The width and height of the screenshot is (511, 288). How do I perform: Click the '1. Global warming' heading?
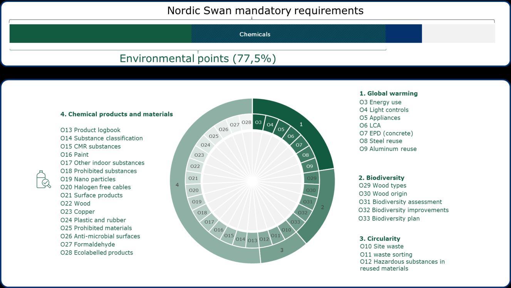(389, 93)
